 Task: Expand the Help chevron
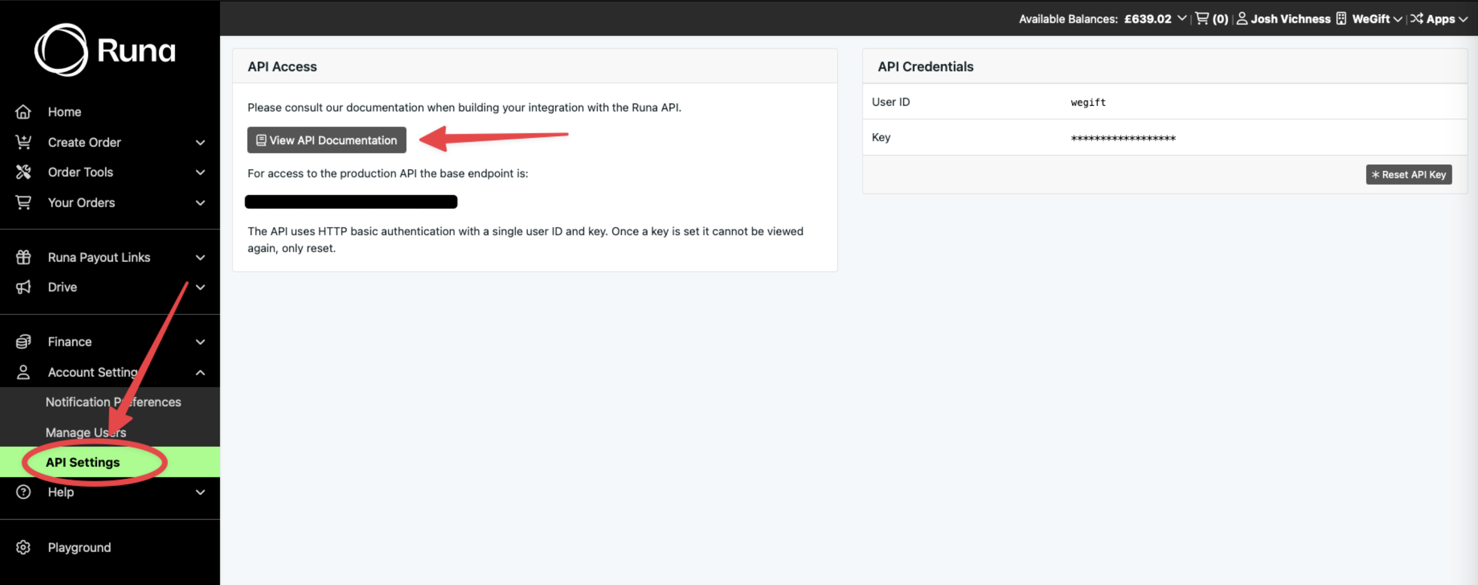200,492
